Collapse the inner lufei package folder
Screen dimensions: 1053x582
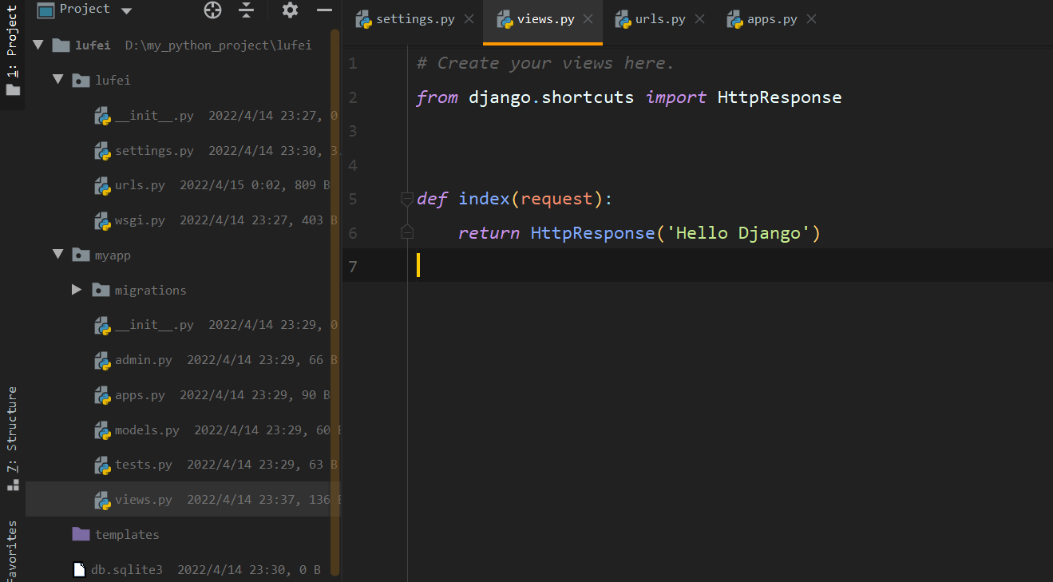tap(57, 80)
